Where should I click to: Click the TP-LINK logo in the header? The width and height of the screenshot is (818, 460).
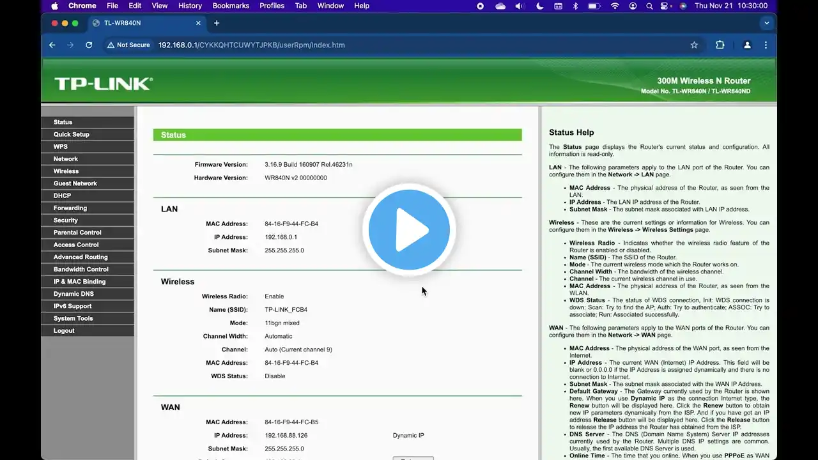coord(104,84)
